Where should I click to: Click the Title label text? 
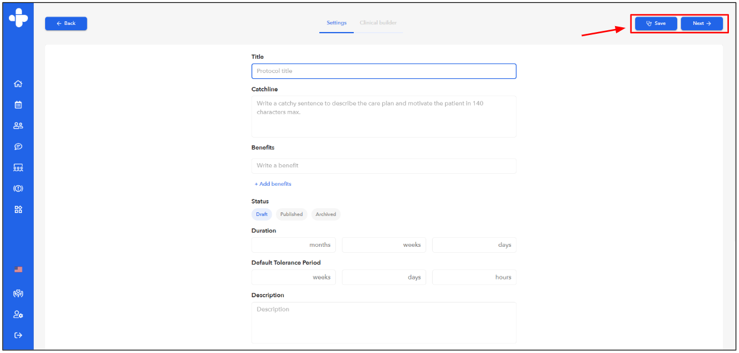[258, 57]
